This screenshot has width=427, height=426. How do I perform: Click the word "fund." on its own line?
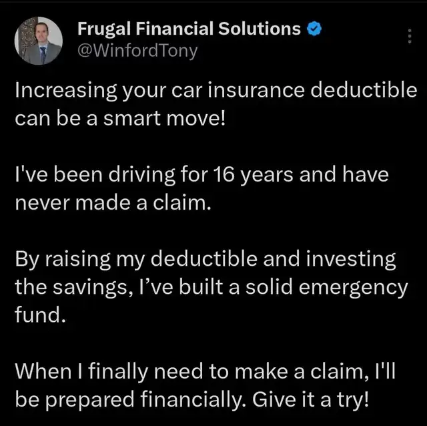pyautogui.click(x=40, y=314)
